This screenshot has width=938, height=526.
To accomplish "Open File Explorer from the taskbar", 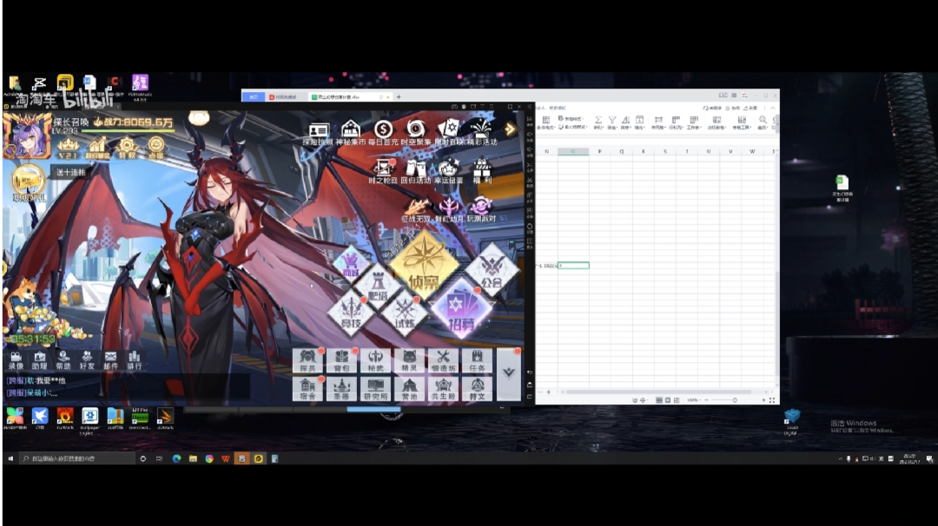I will click(x=193, y=458).
